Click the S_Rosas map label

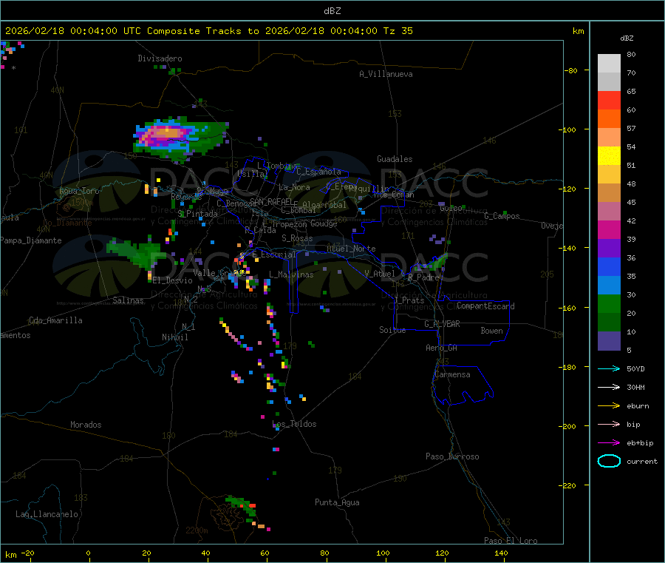[297, 238]
